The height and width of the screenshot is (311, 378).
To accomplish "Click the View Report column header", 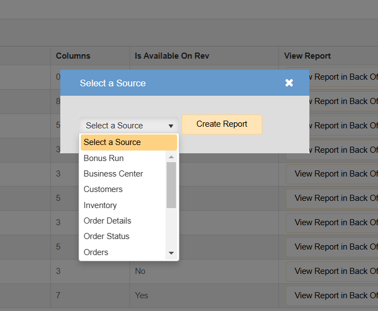I will point(307,56).
